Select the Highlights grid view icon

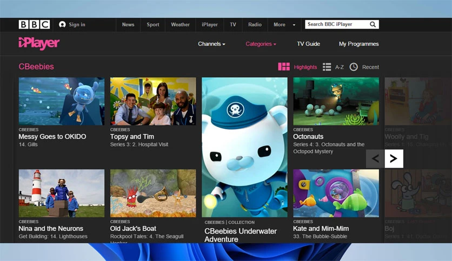284,67
